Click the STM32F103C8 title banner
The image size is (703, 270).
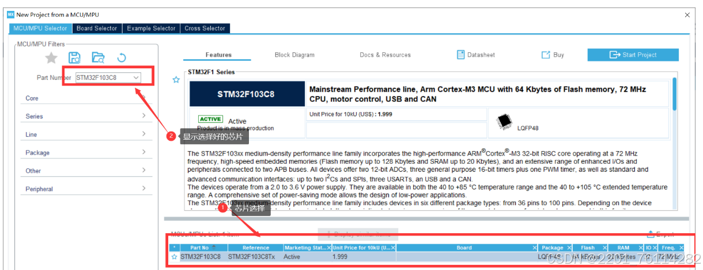(247, 94)
